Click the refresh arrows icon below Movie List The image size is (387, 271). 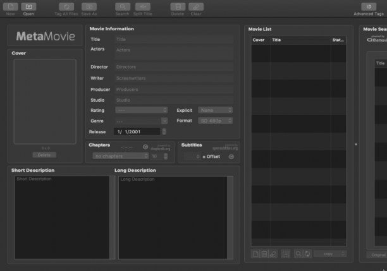(x=307, y=254)
